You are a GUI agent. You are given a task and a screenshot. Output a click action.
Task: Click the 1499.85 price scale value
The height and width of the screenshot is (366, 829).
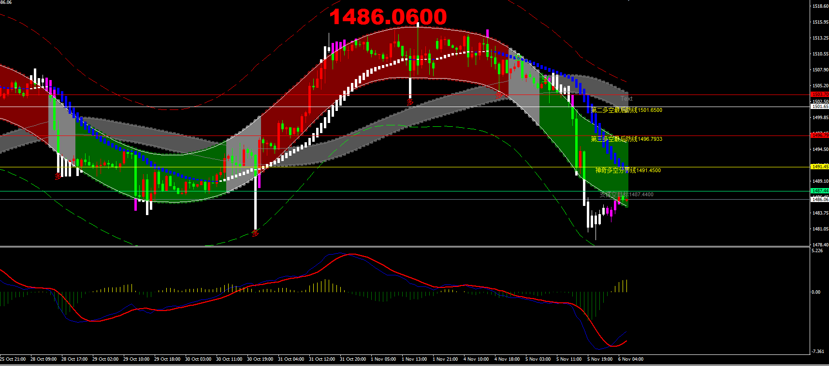coord(820,118)
